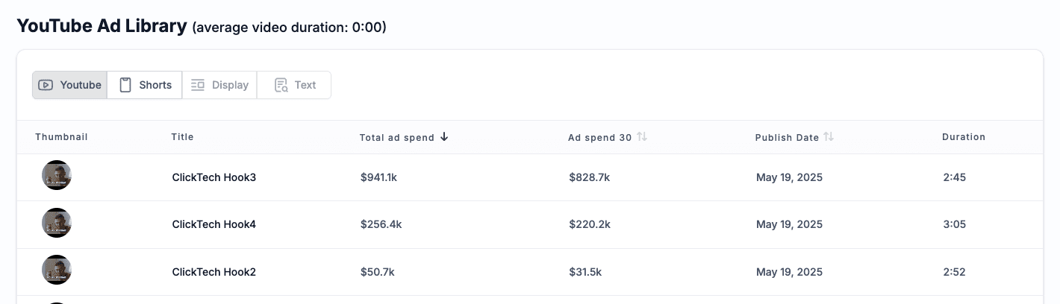This screenshot has height=304, width=1060.
Task: Click the Shorts phone icon
Action: (x=125, y=85)
